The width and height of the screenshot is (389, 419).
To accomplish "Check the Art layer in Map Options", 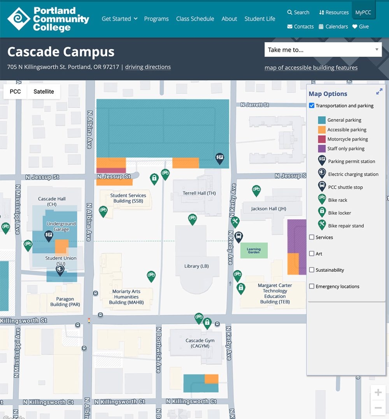I will 312,253.
